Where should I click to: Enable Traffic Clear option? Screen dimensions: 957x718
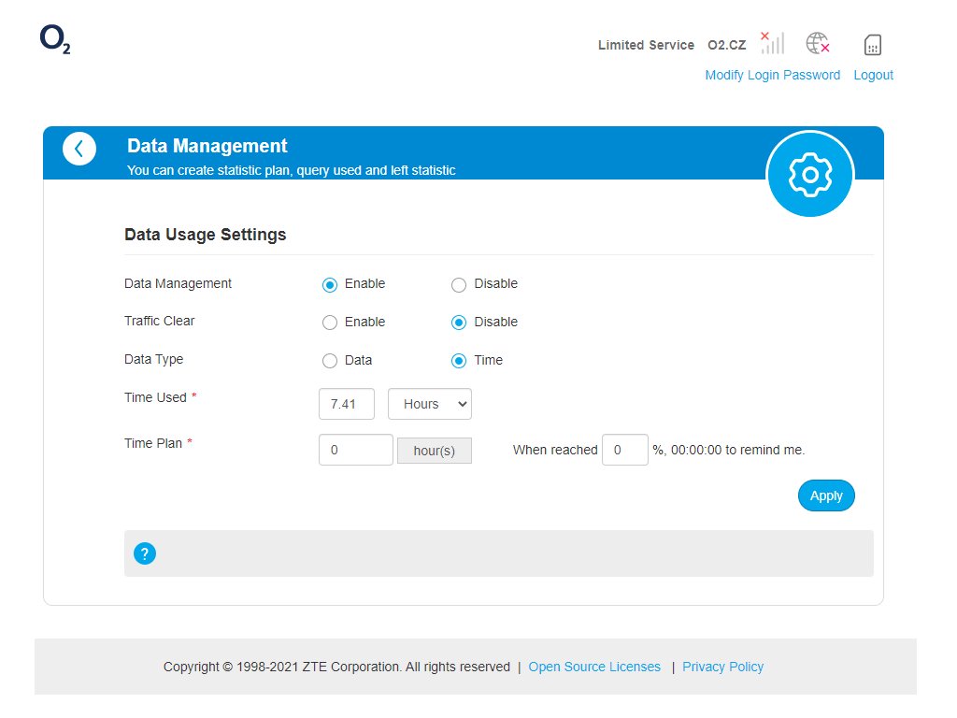330,323
